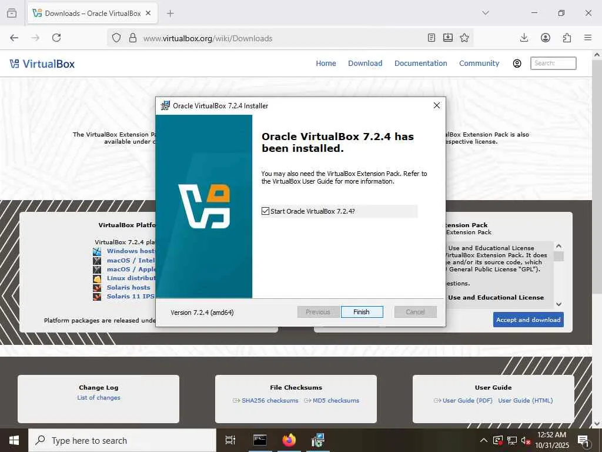
Task: Click the Windows hosts icon
Action: [97, 251]
